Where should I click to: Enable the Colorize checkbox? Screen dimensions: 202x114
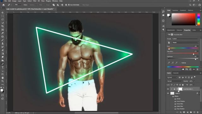click(180, 63)
